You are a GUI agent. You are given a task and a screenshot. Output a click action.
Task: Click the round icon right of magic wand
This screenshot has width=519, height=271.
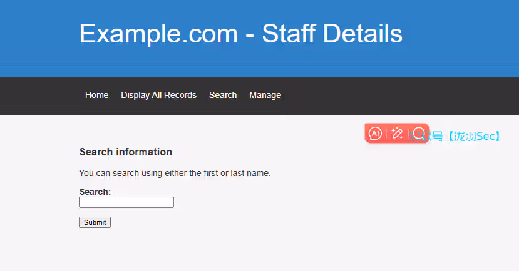coord(419,134)
